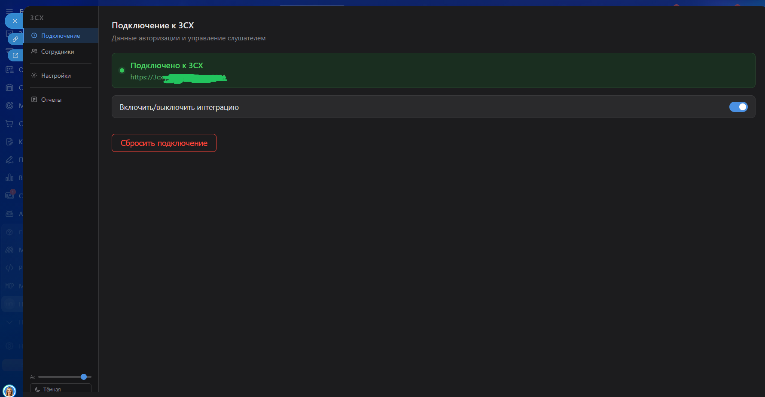Open the pen signature icon in the background sidebar

coord(9,160)
